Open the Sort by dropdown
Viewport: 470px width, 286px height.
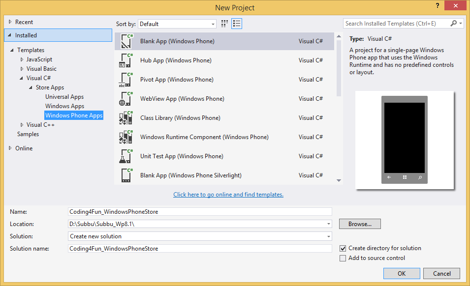(214, 24)
